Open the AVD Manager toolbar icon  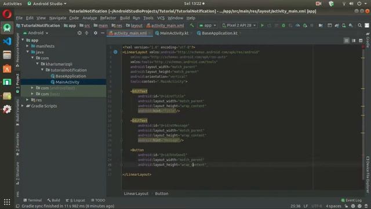(344, 26)
